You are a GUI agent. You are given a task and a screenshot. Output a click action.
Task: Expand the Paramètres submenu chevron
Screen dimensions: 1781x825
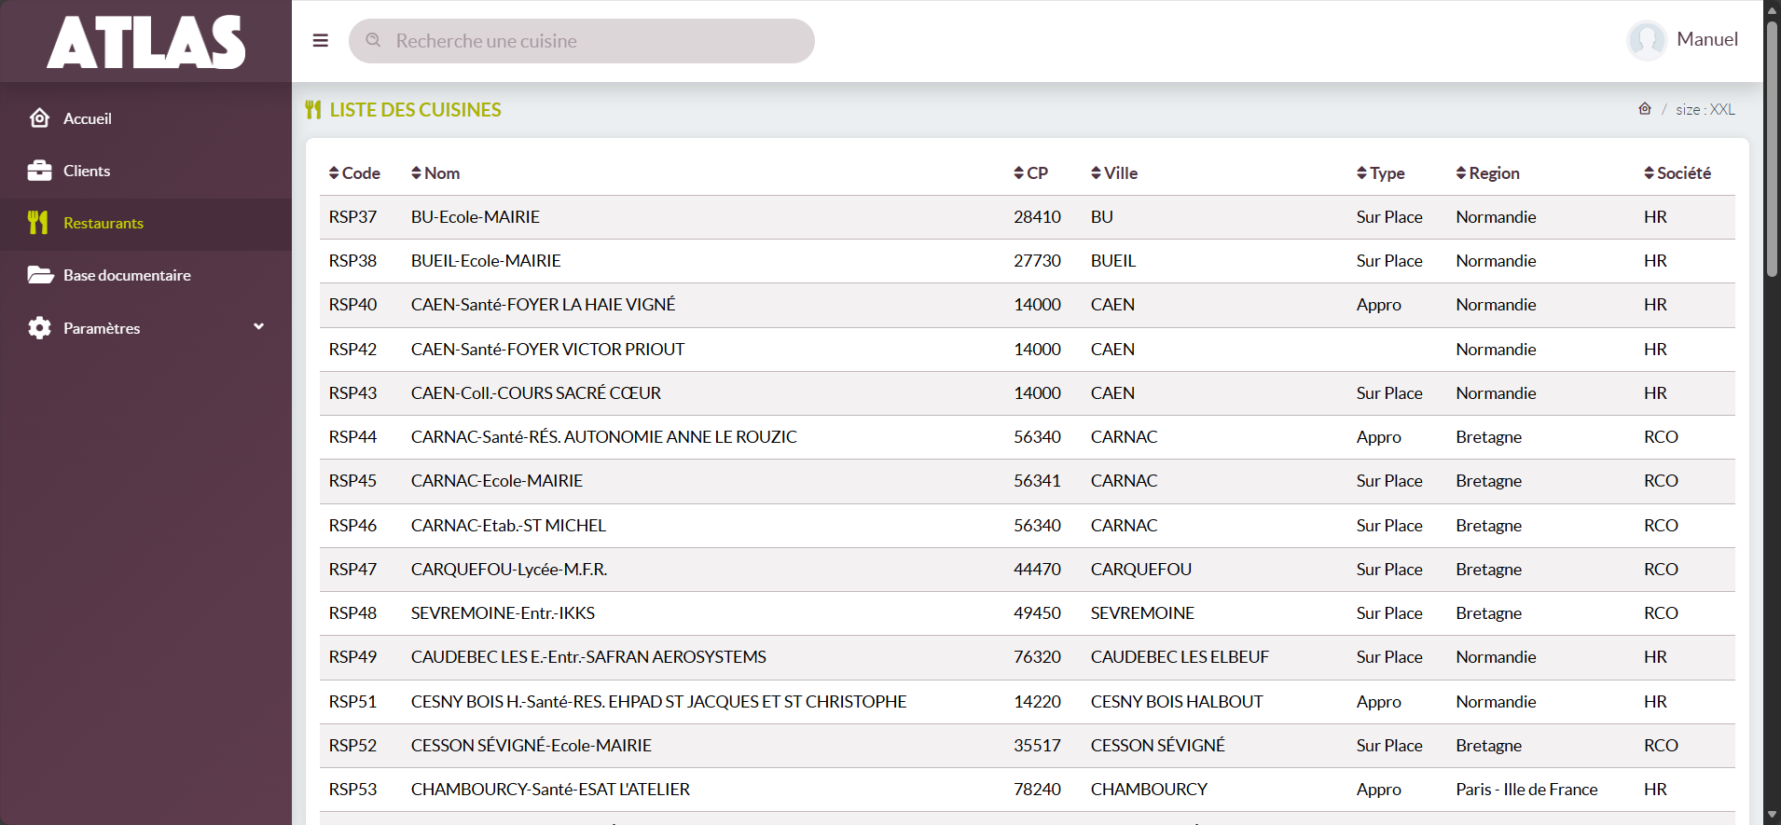(x=259, y=326)
